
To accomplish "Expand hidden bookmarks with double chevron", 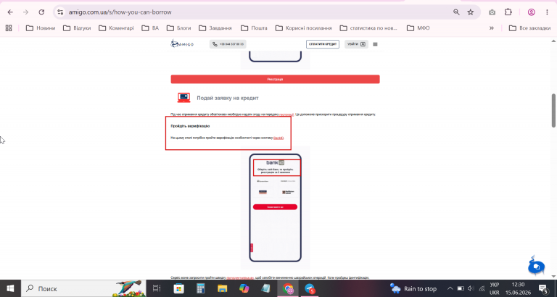I will click(x=492, y=28).
